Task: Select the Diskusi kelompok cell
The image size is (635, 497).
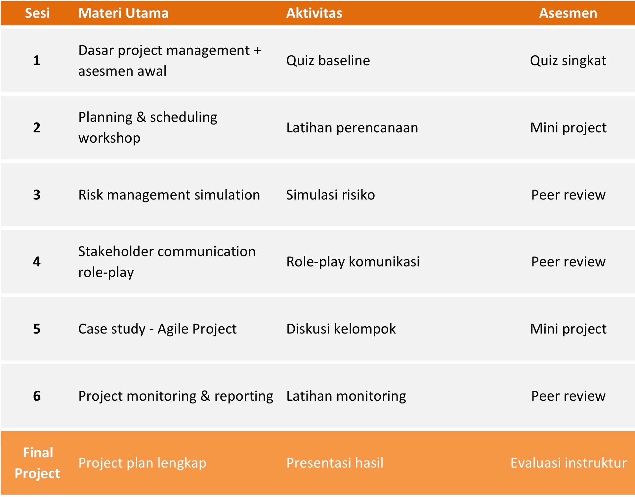Action: point(341,329)
